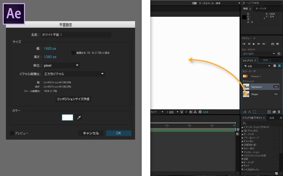Image resolution: width=283 pixels, height=176 pixels.
Task: Click the reset exposure icon in viewer bar
Action: pyautogui.click(x=200, y=112)
